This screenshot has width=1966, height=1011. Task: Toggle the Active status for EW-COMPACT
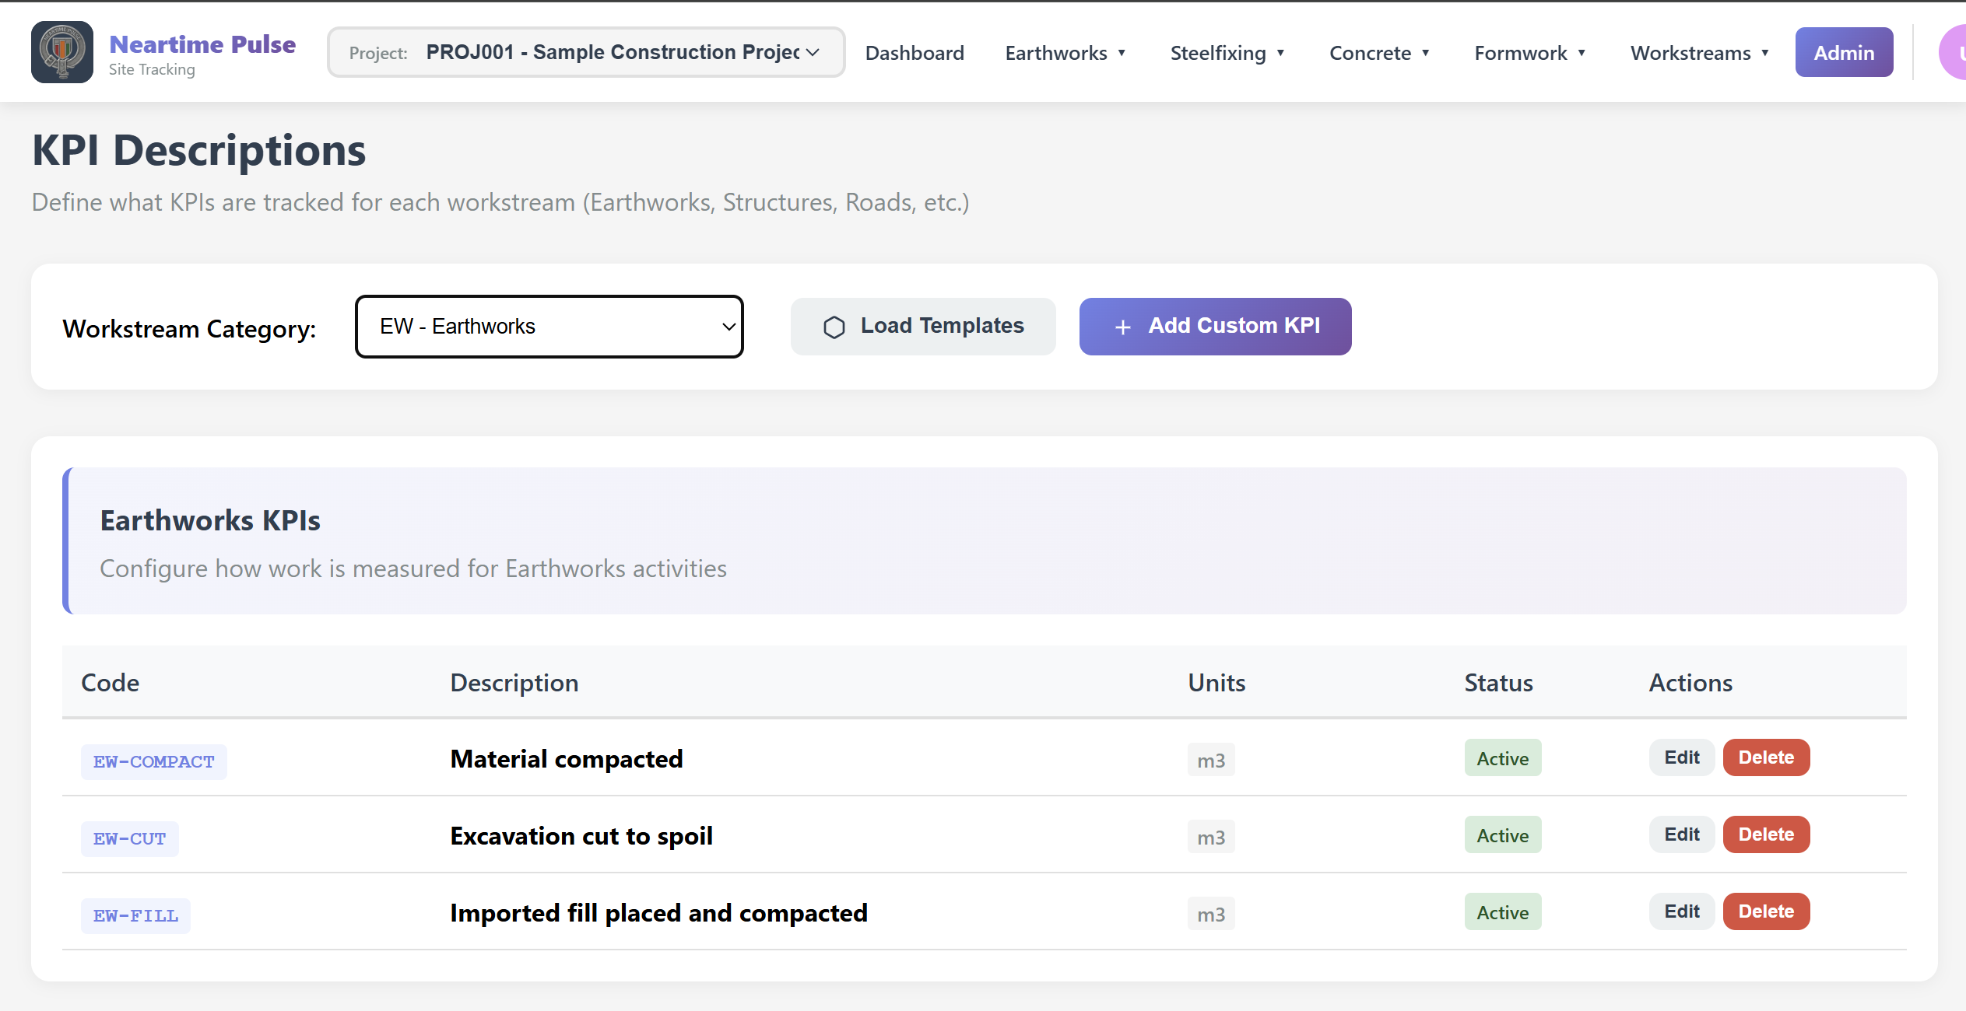(1502, 757)
